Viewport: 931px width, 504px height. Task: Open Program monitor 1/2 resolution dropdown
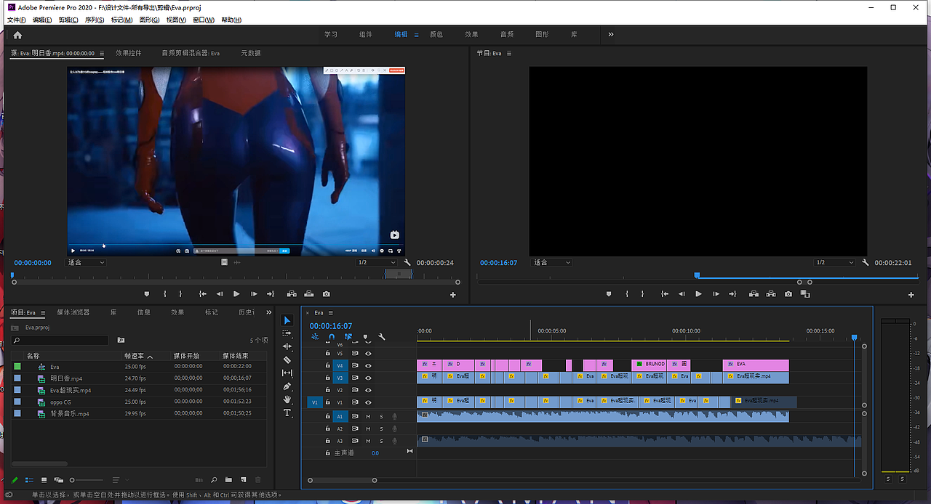point(835,262)
